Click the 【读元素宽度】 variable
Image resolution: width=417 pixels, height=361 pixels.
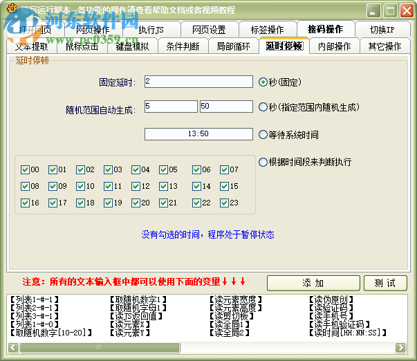pyautogui.click(x=236, y=300)
